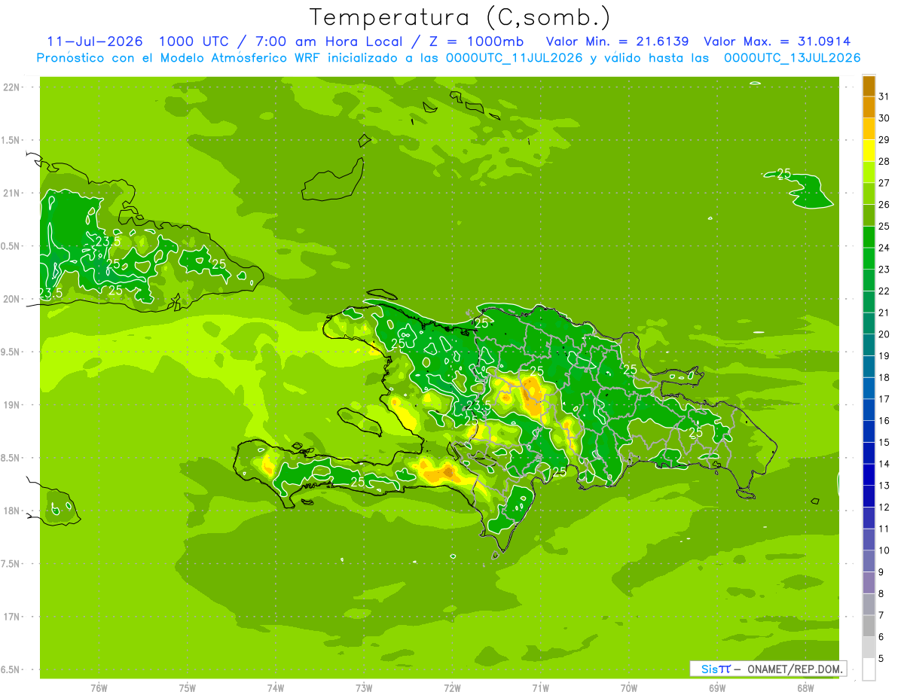Click the '23.5' contour label over central Hispaniola
The image size is (904, 698).
pos(479,405)
